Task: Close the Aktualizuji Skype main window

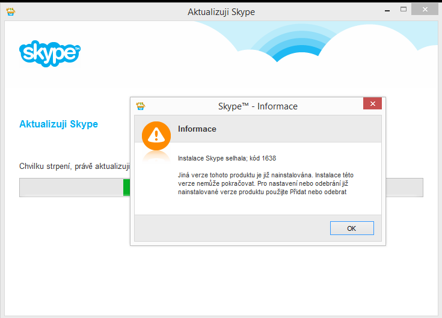Action: tap(428, 10)
